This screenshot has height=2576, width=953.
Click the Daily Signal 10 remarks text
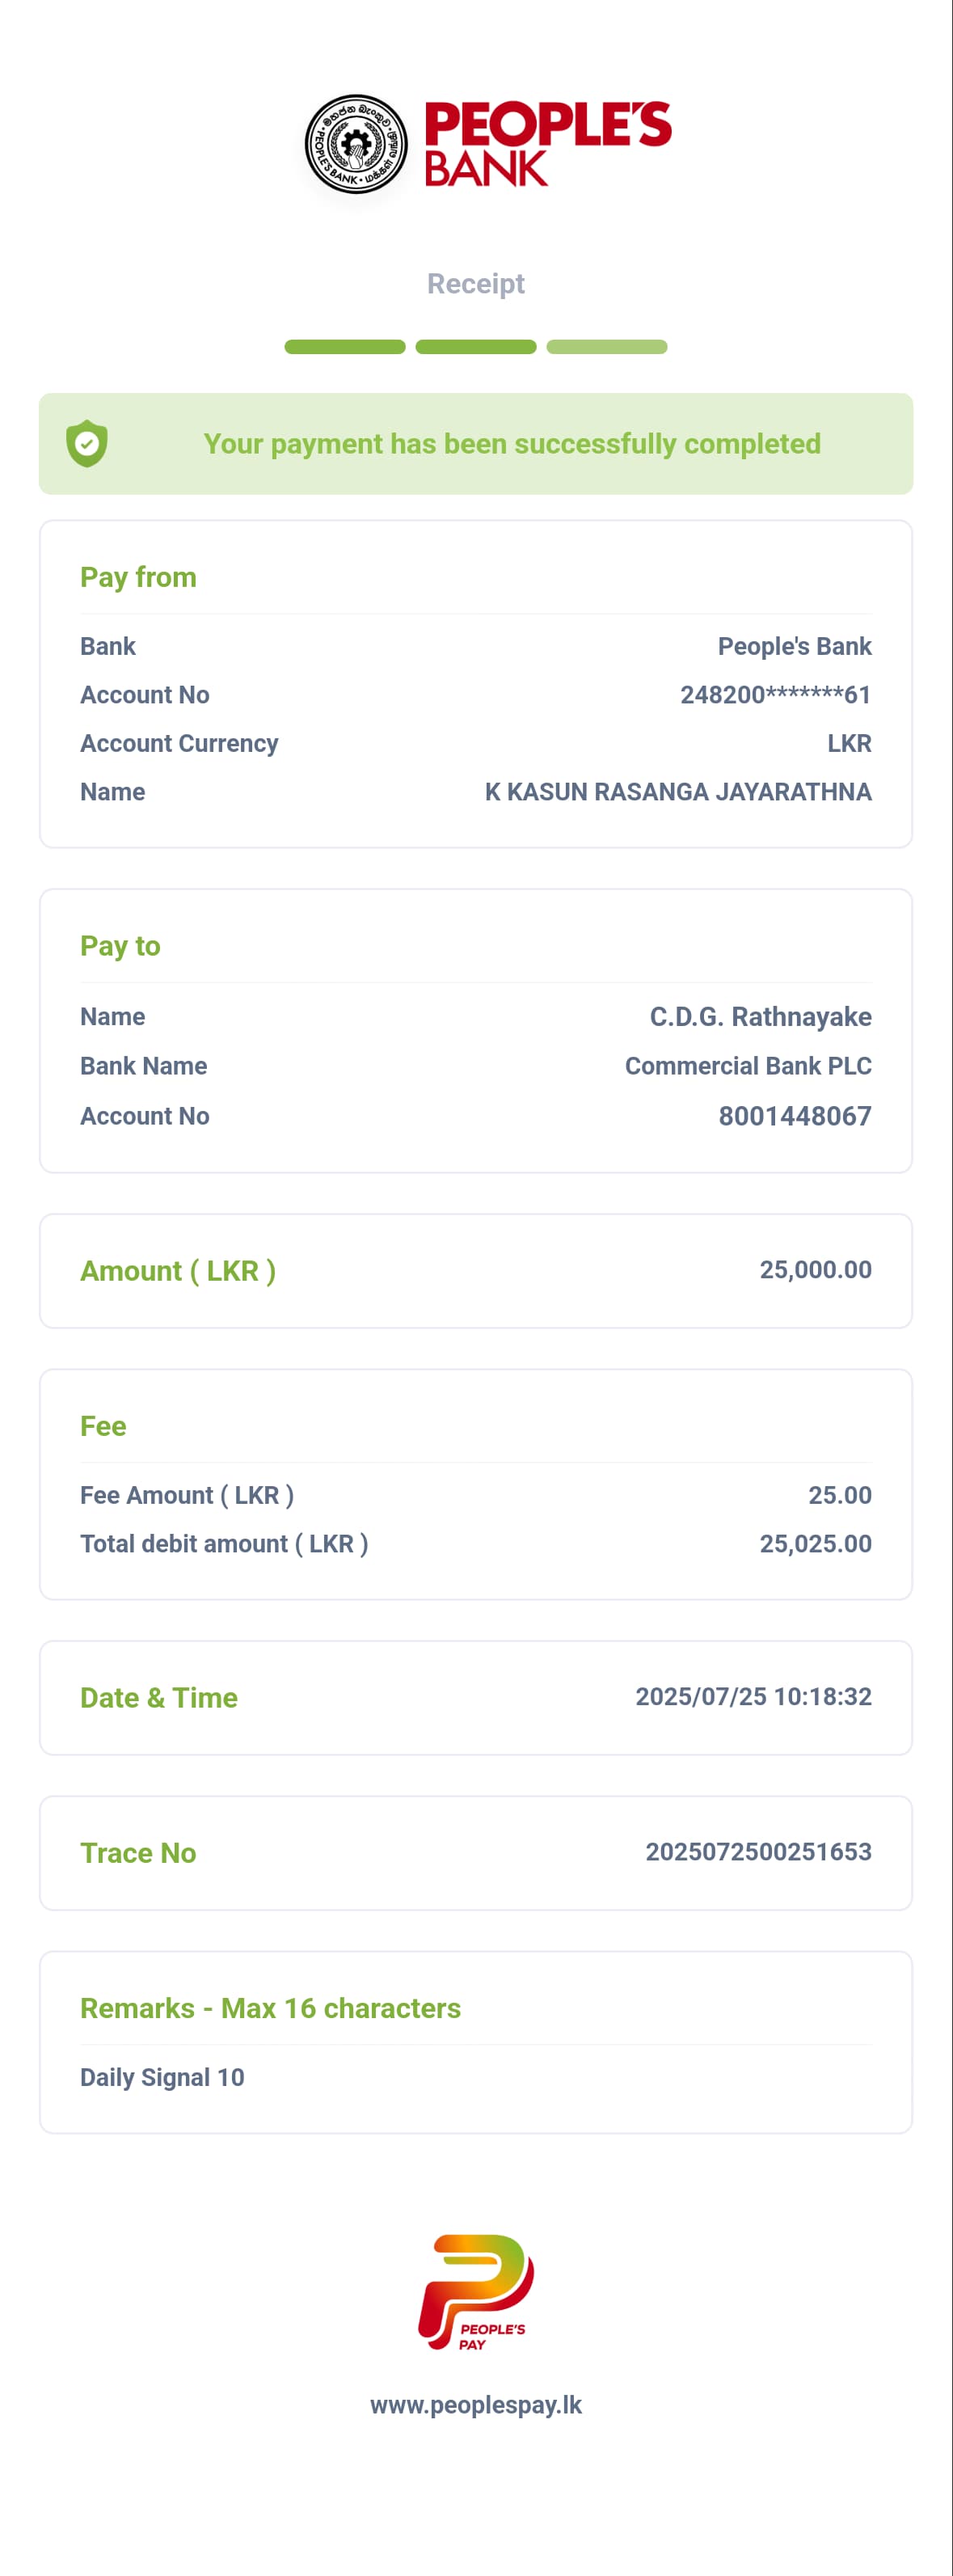coord(162,2077)
